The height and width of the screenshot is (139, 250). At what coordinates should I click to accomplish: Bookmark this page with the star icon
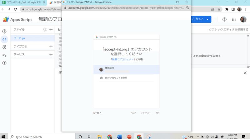[x=219, y=9]
